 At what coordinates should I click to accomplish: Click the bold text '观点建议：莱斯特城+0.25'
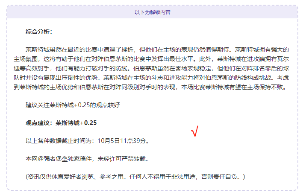(x=61, y=123)
